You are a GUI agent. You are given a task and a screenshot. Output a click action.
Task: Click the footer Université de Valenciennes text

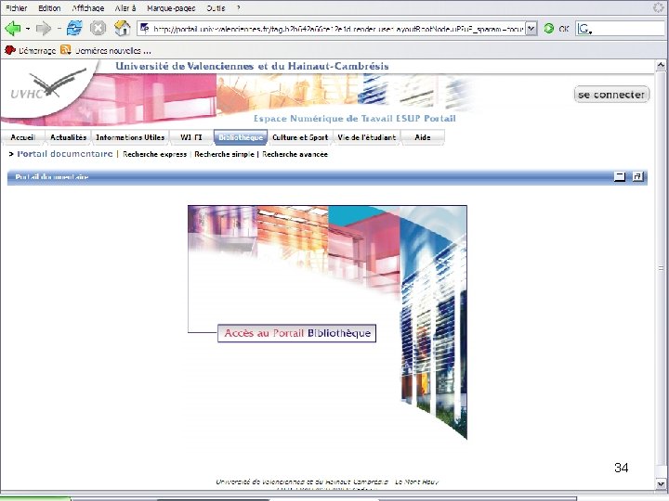tap(327, 482)
